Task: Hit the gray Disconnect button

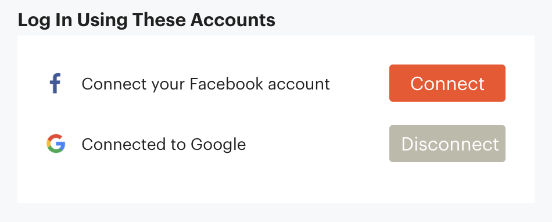Action: coord(447,144)
